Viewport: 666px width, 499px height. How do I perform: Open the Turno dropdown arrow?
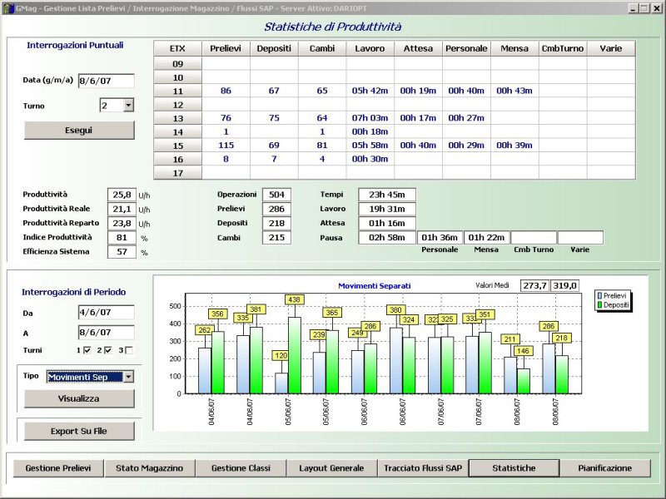(128, 106)
